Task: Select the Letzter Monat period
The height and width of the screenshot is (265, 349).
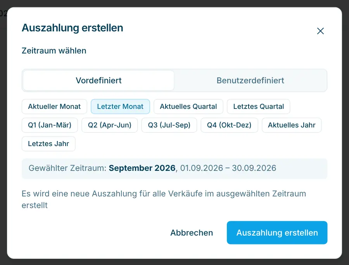Action: tap(120, 107)
